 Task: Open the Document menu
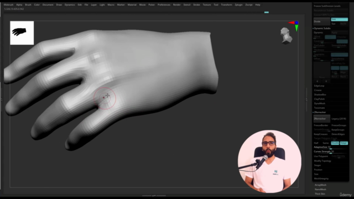click(x=48, y=5)
